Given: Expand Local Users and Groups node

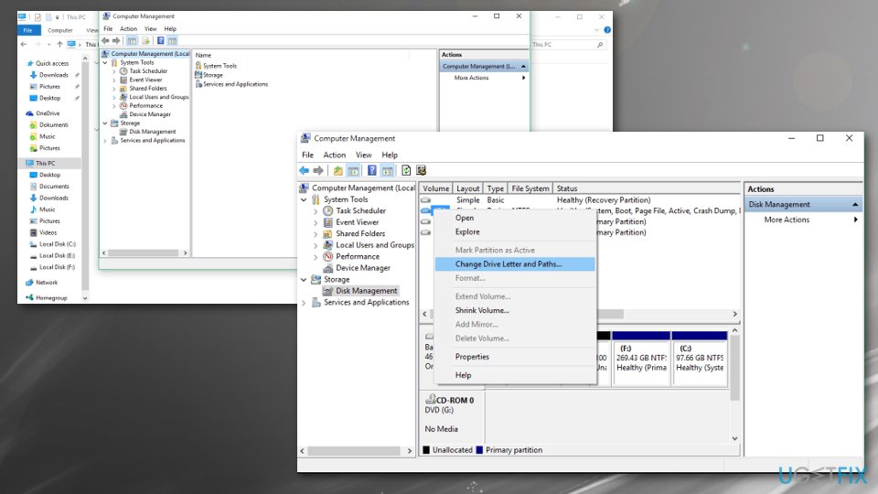Looking at the screenshot, I should (316, 245).
